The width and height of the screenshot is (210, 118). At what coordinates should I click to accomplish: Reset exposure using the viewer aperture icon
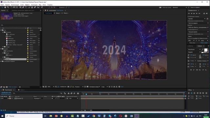click(119, 87)
